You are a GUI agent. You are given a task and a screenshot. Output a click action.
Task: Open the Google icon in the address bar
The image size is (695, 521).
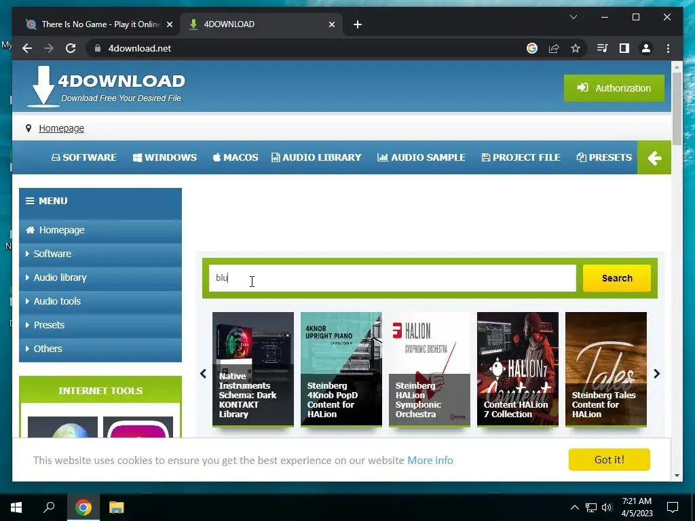532,48
